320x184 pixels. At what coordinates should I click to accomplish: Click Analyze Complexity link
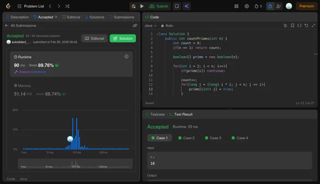[x=30, y=72]
